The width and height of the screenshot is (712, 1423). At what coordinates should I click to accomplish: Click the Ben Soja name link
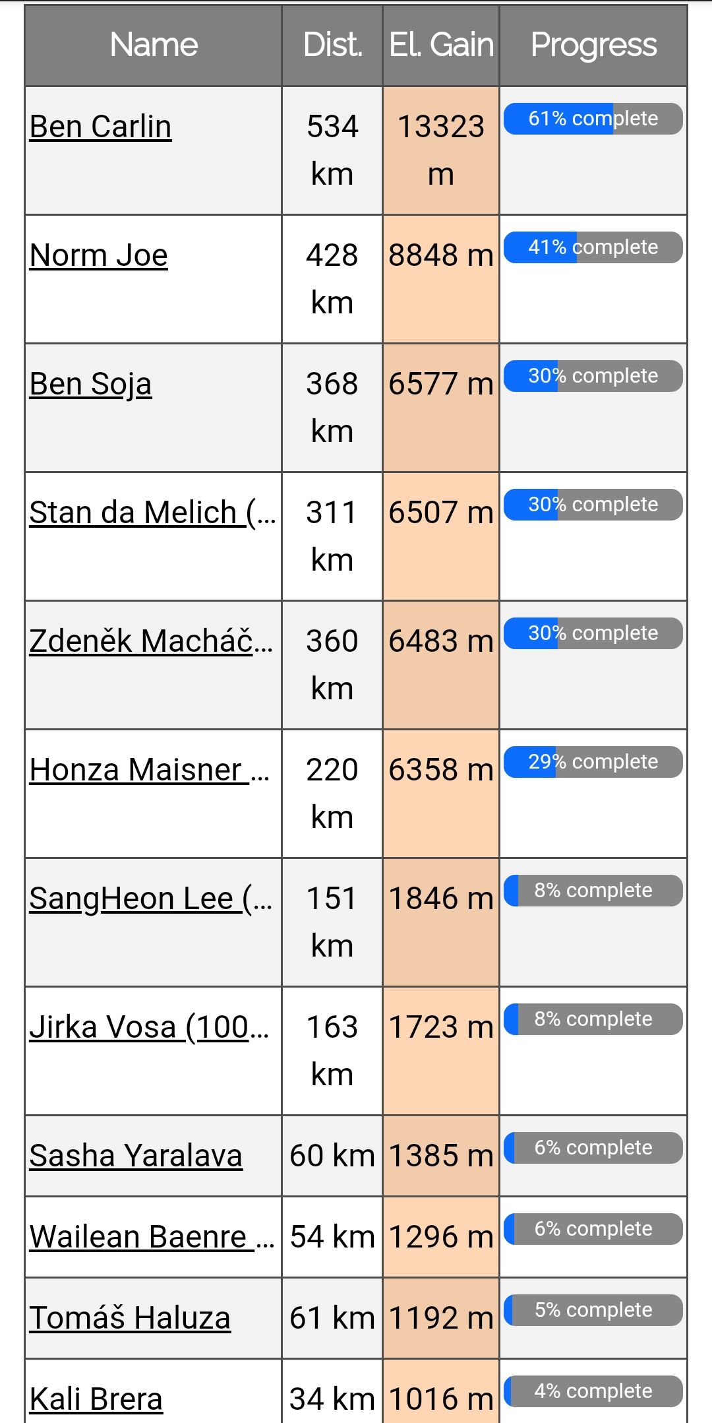point(91,384)
